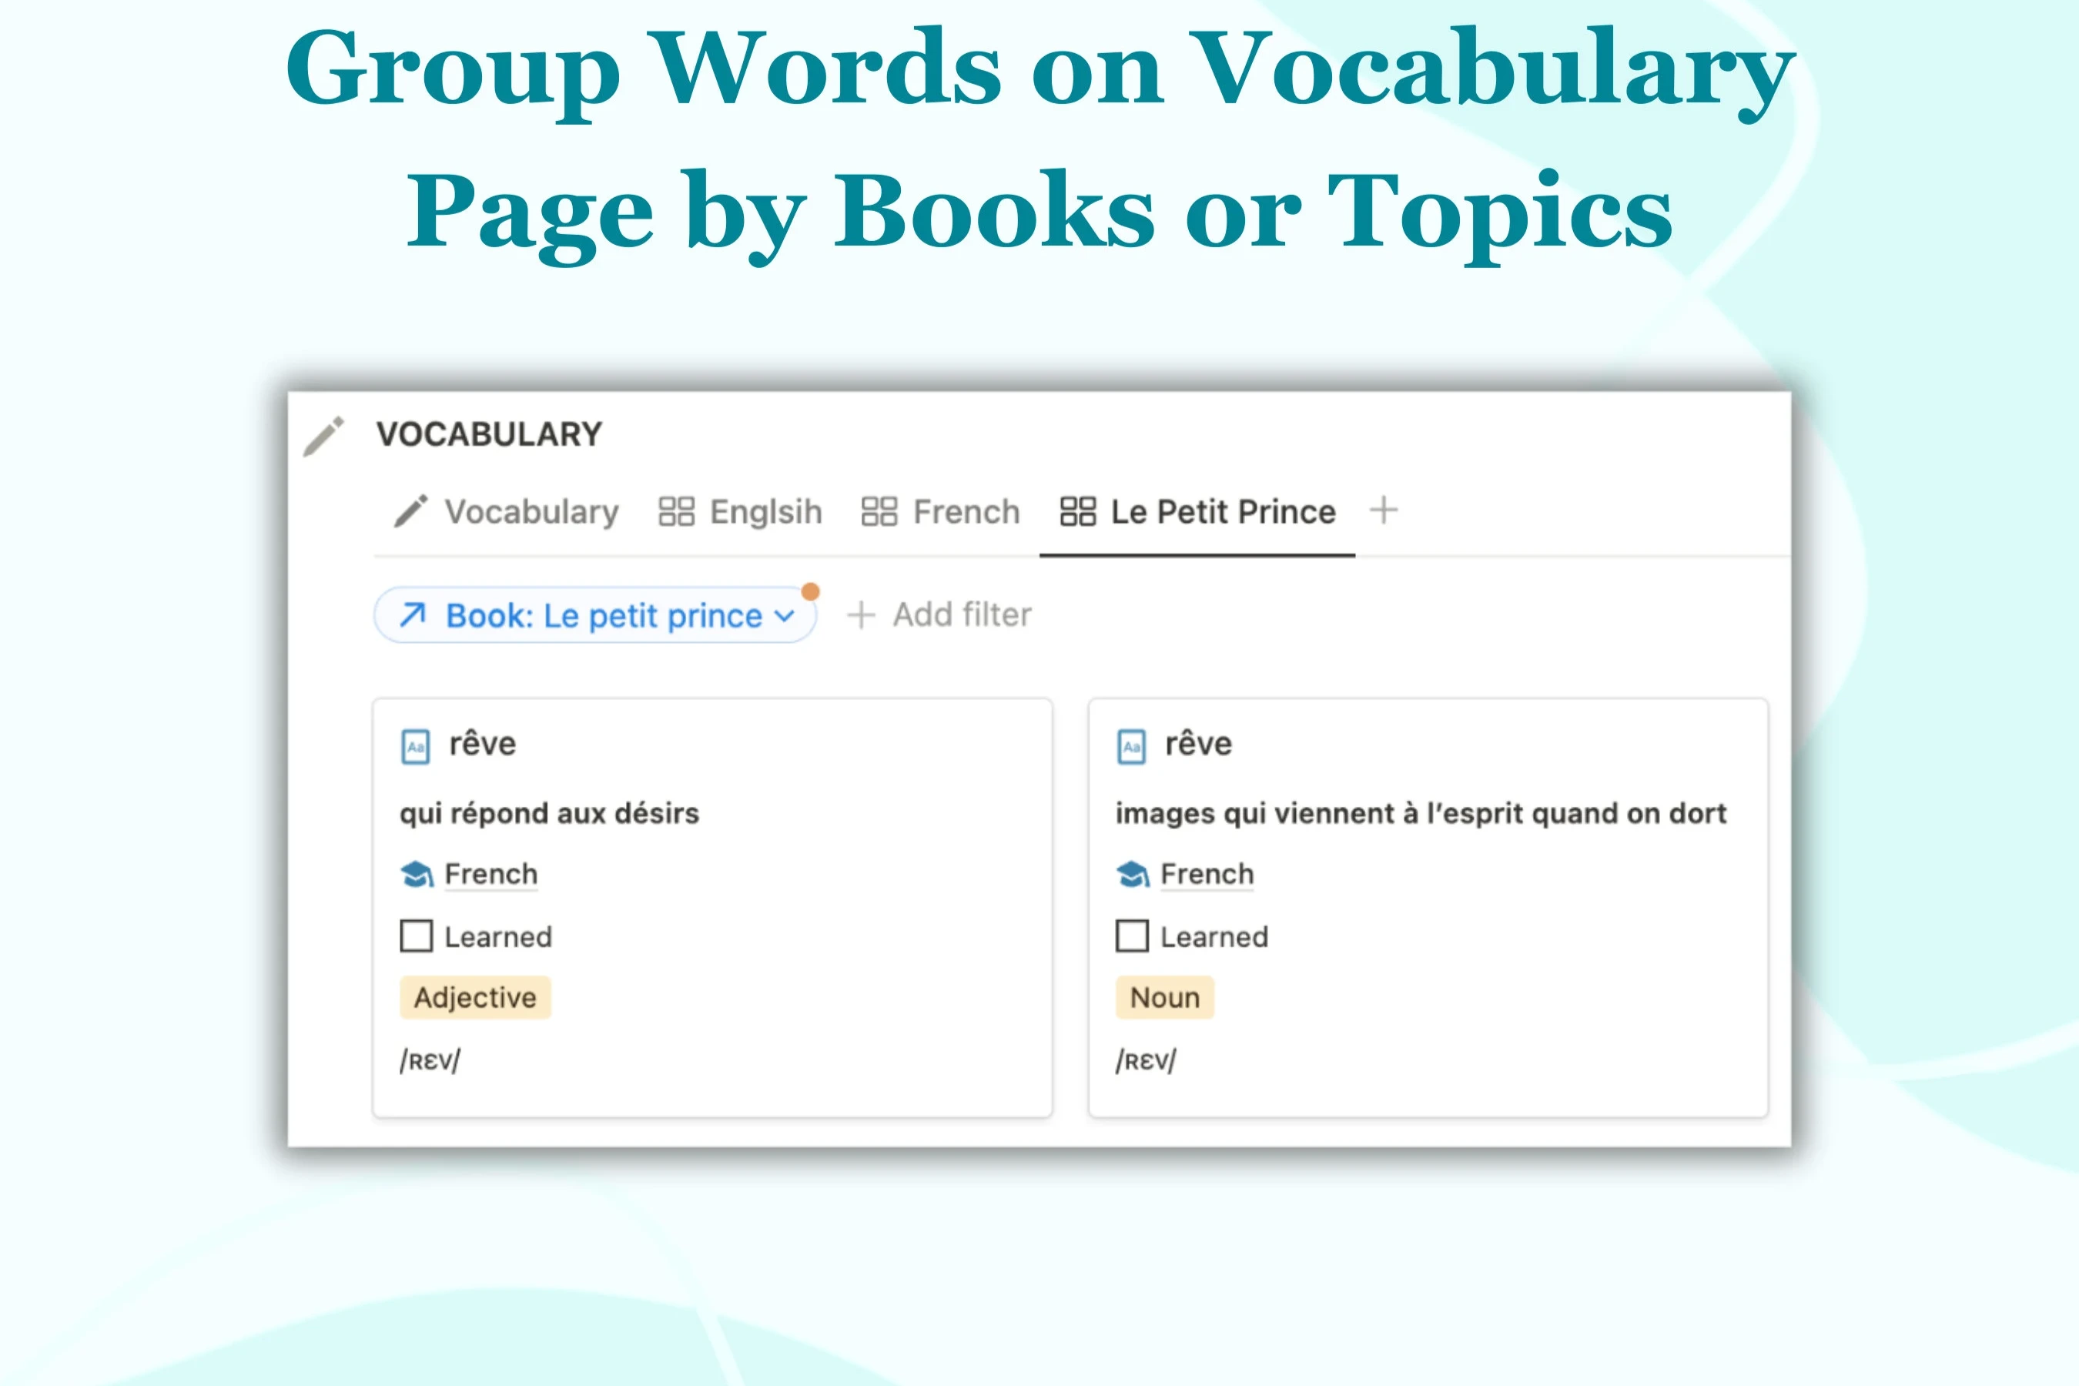The height and width of the screenshot is (1386, 2079).
Task: Click graduation cap icon on Adjective card
Action: click(417, 874)
